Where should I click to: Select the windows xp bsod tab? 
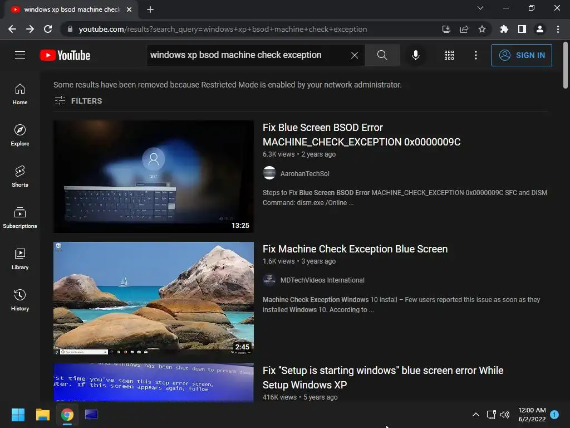pos(71,9)
